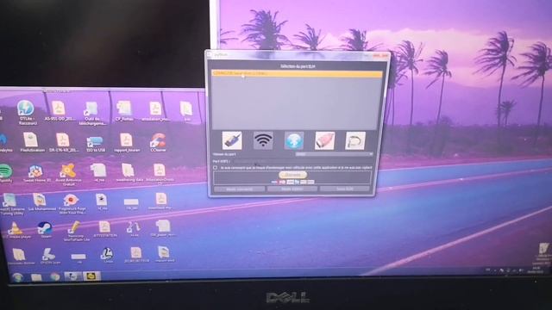Open the Steam desktop shortcut
Screen dimensions: 552x310
45,230
